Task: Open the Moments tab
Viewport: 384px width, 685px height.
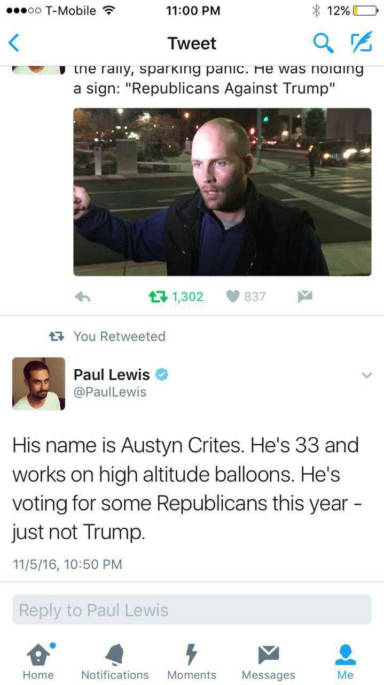Action: [x=192, y=661]
